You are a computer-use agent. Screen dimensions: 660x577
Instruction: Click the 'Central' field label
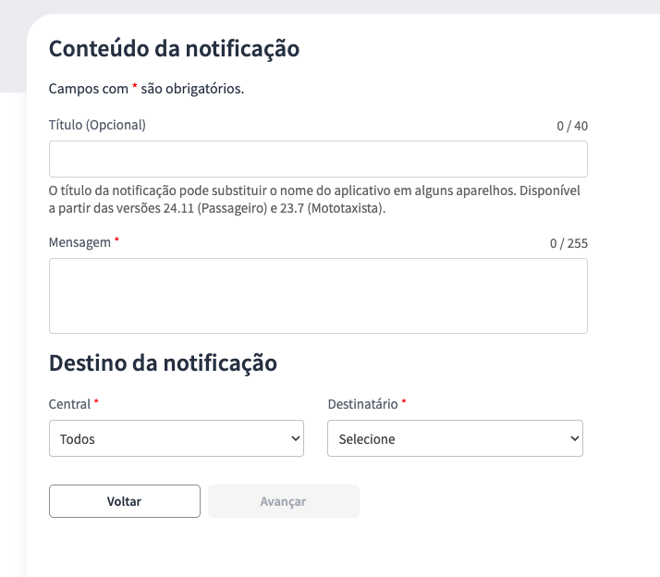69,404
